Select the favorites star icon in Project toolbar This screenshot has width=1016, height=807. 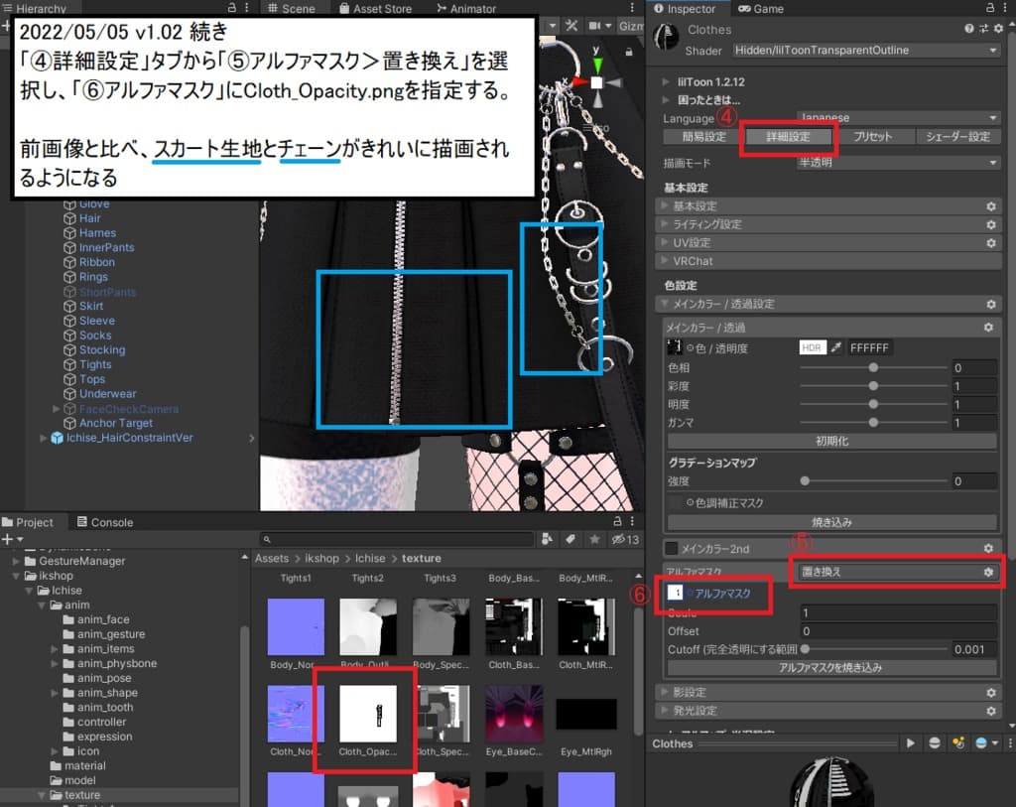pos(595,540)
